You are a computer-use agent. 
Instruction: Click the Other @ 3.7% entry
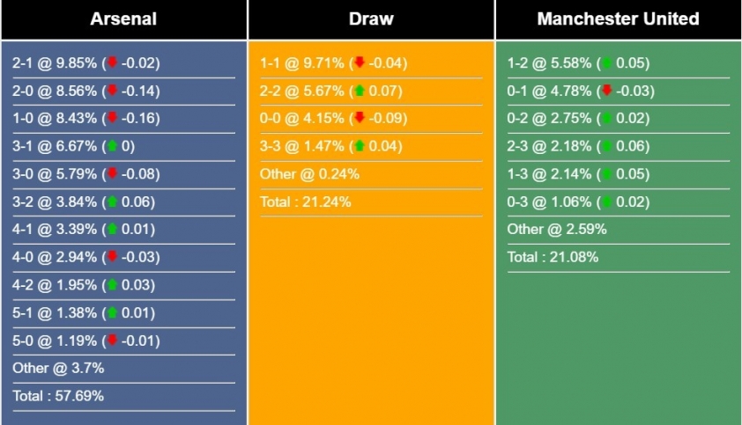point(58,368)
